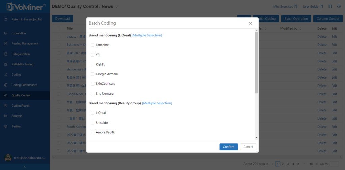Go to results page 15

(311, 164)
